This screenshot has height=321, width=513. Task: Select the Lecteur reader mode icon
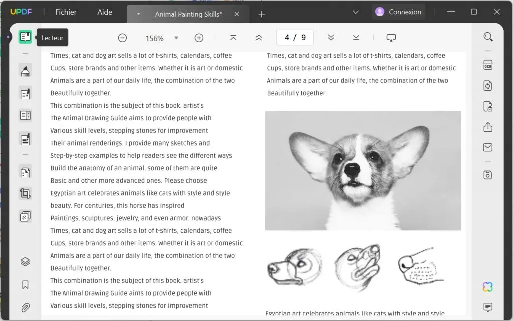coord(25,37)
